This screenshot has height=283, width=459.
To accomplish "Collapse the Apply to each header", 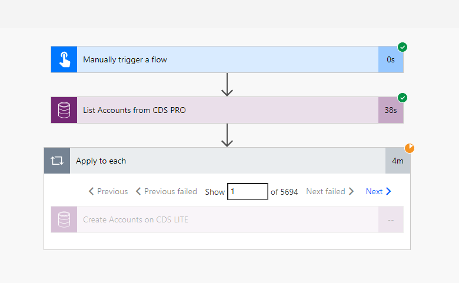I will click(x=227, y=161).
